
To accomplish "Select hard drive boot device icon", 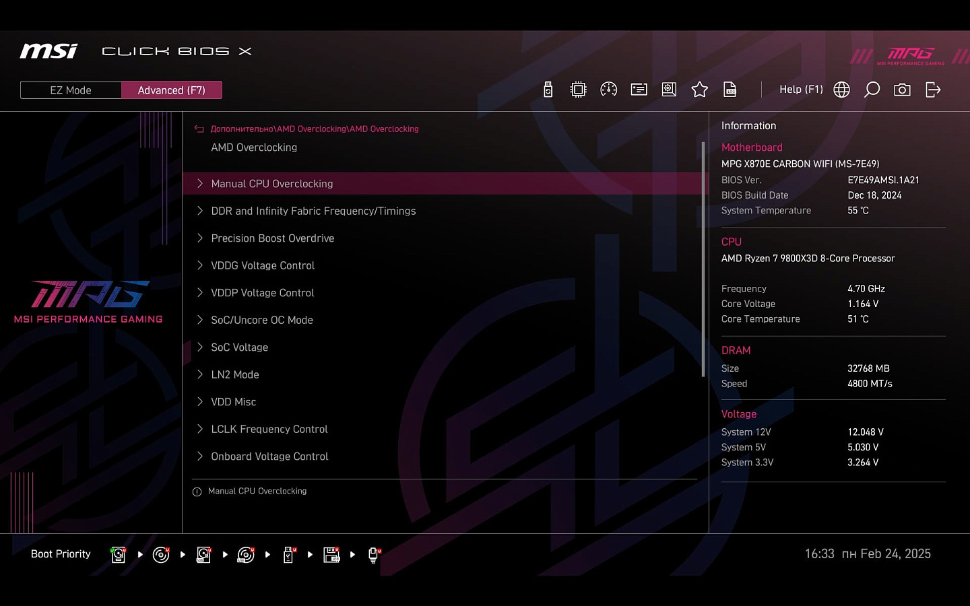I will click(x=119, y=554).
